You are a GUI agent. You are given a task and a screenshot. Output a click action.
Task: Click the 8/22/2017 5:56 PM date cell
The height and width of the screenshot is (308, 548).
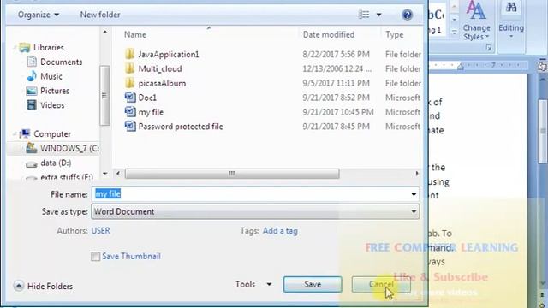pos(336,55)
